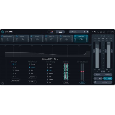
Task: Link the input gain faders
Action: click(97, 72)
